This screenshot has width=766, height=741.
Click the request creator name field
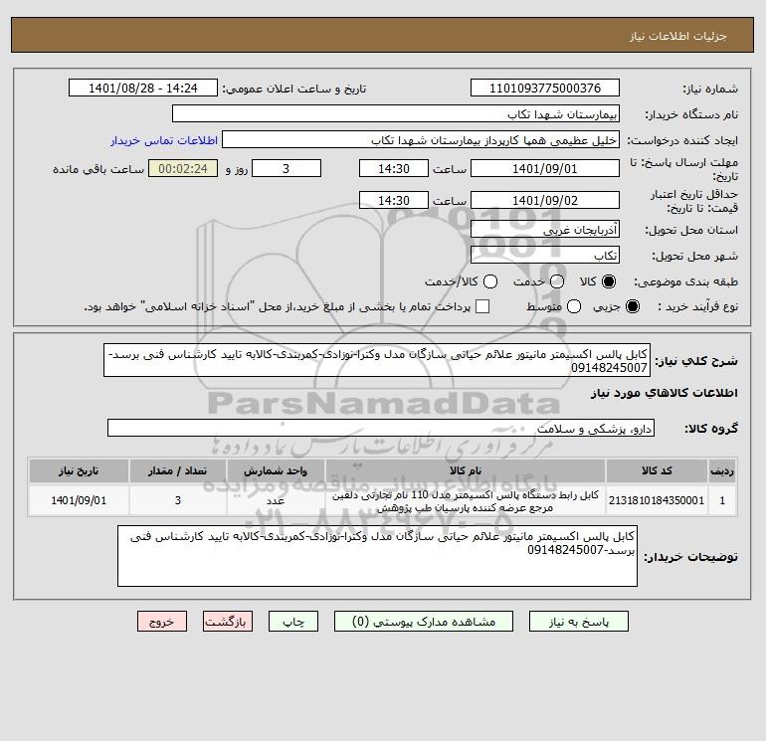pyautogui.click(x=421, y=139)
